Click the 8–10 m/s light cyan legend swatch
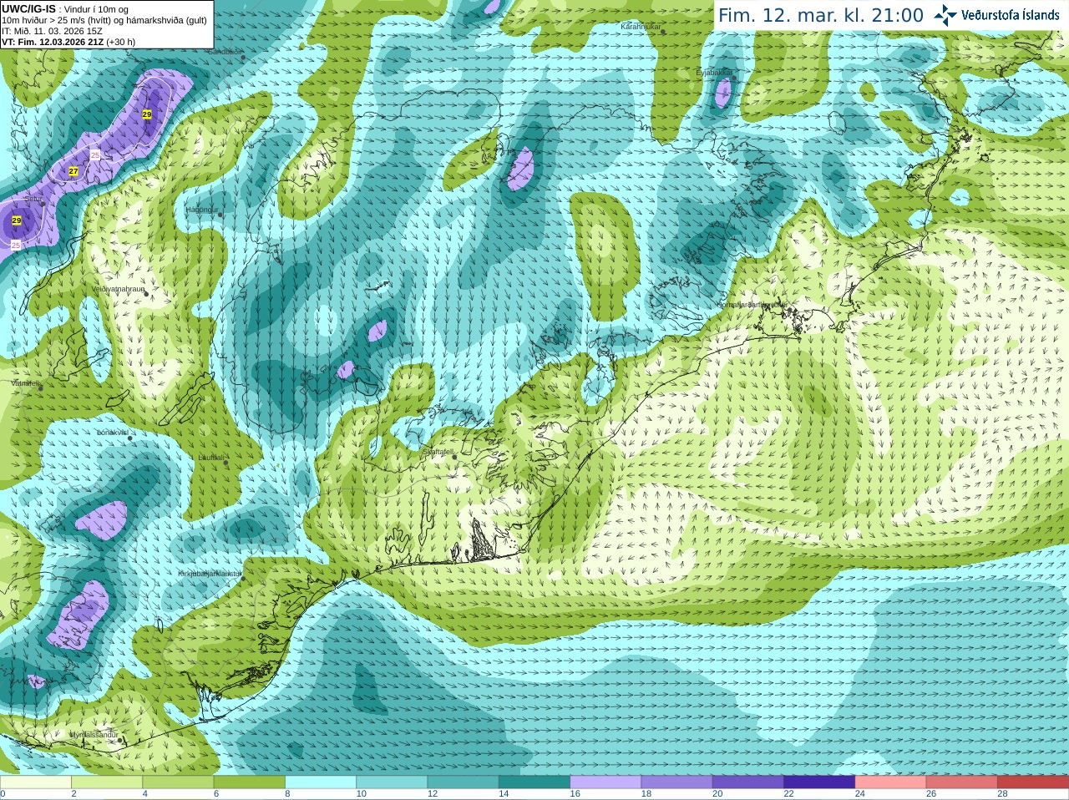This screenshot has height=800, width=1069. click(x=321, y=782)
